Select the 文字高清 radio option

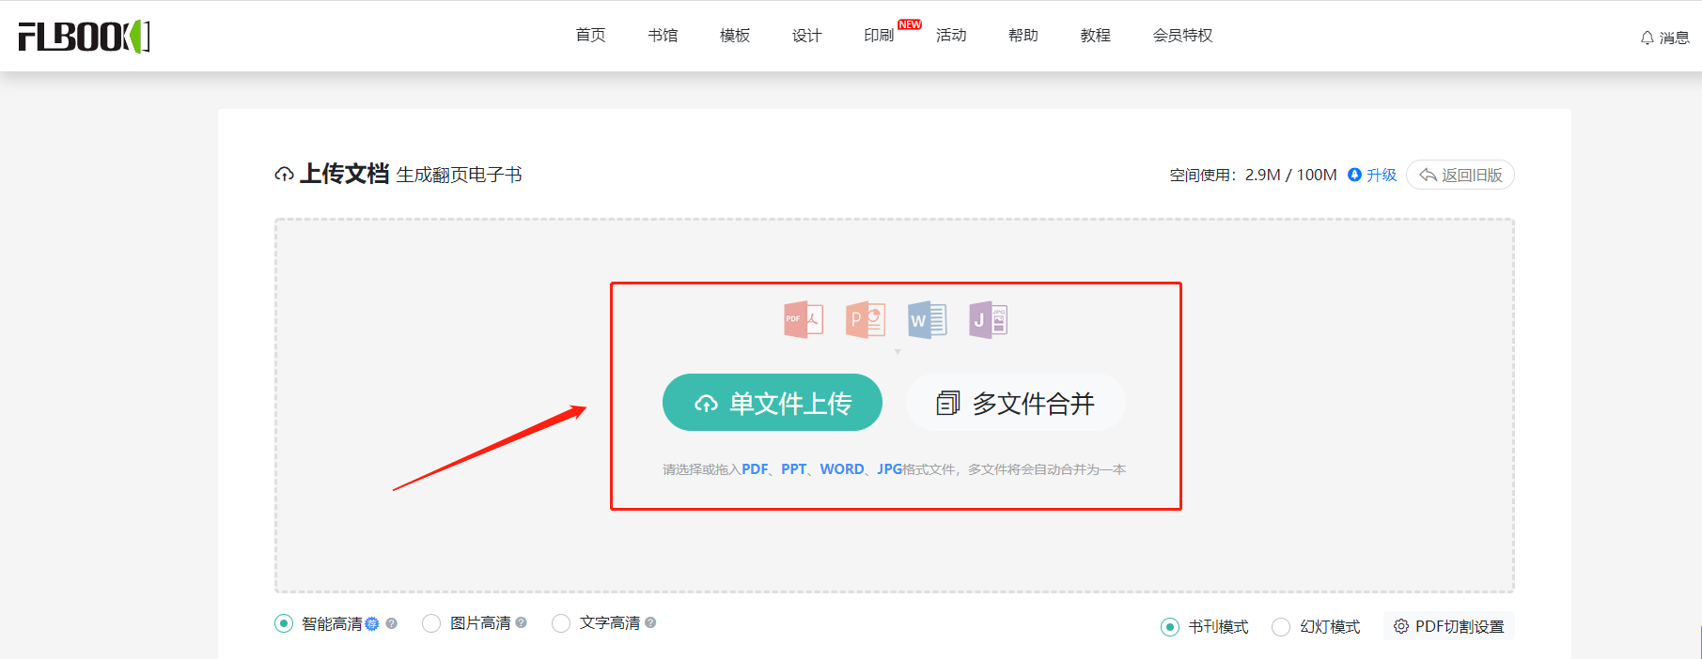pyautogui.click(x=561, y=623)
